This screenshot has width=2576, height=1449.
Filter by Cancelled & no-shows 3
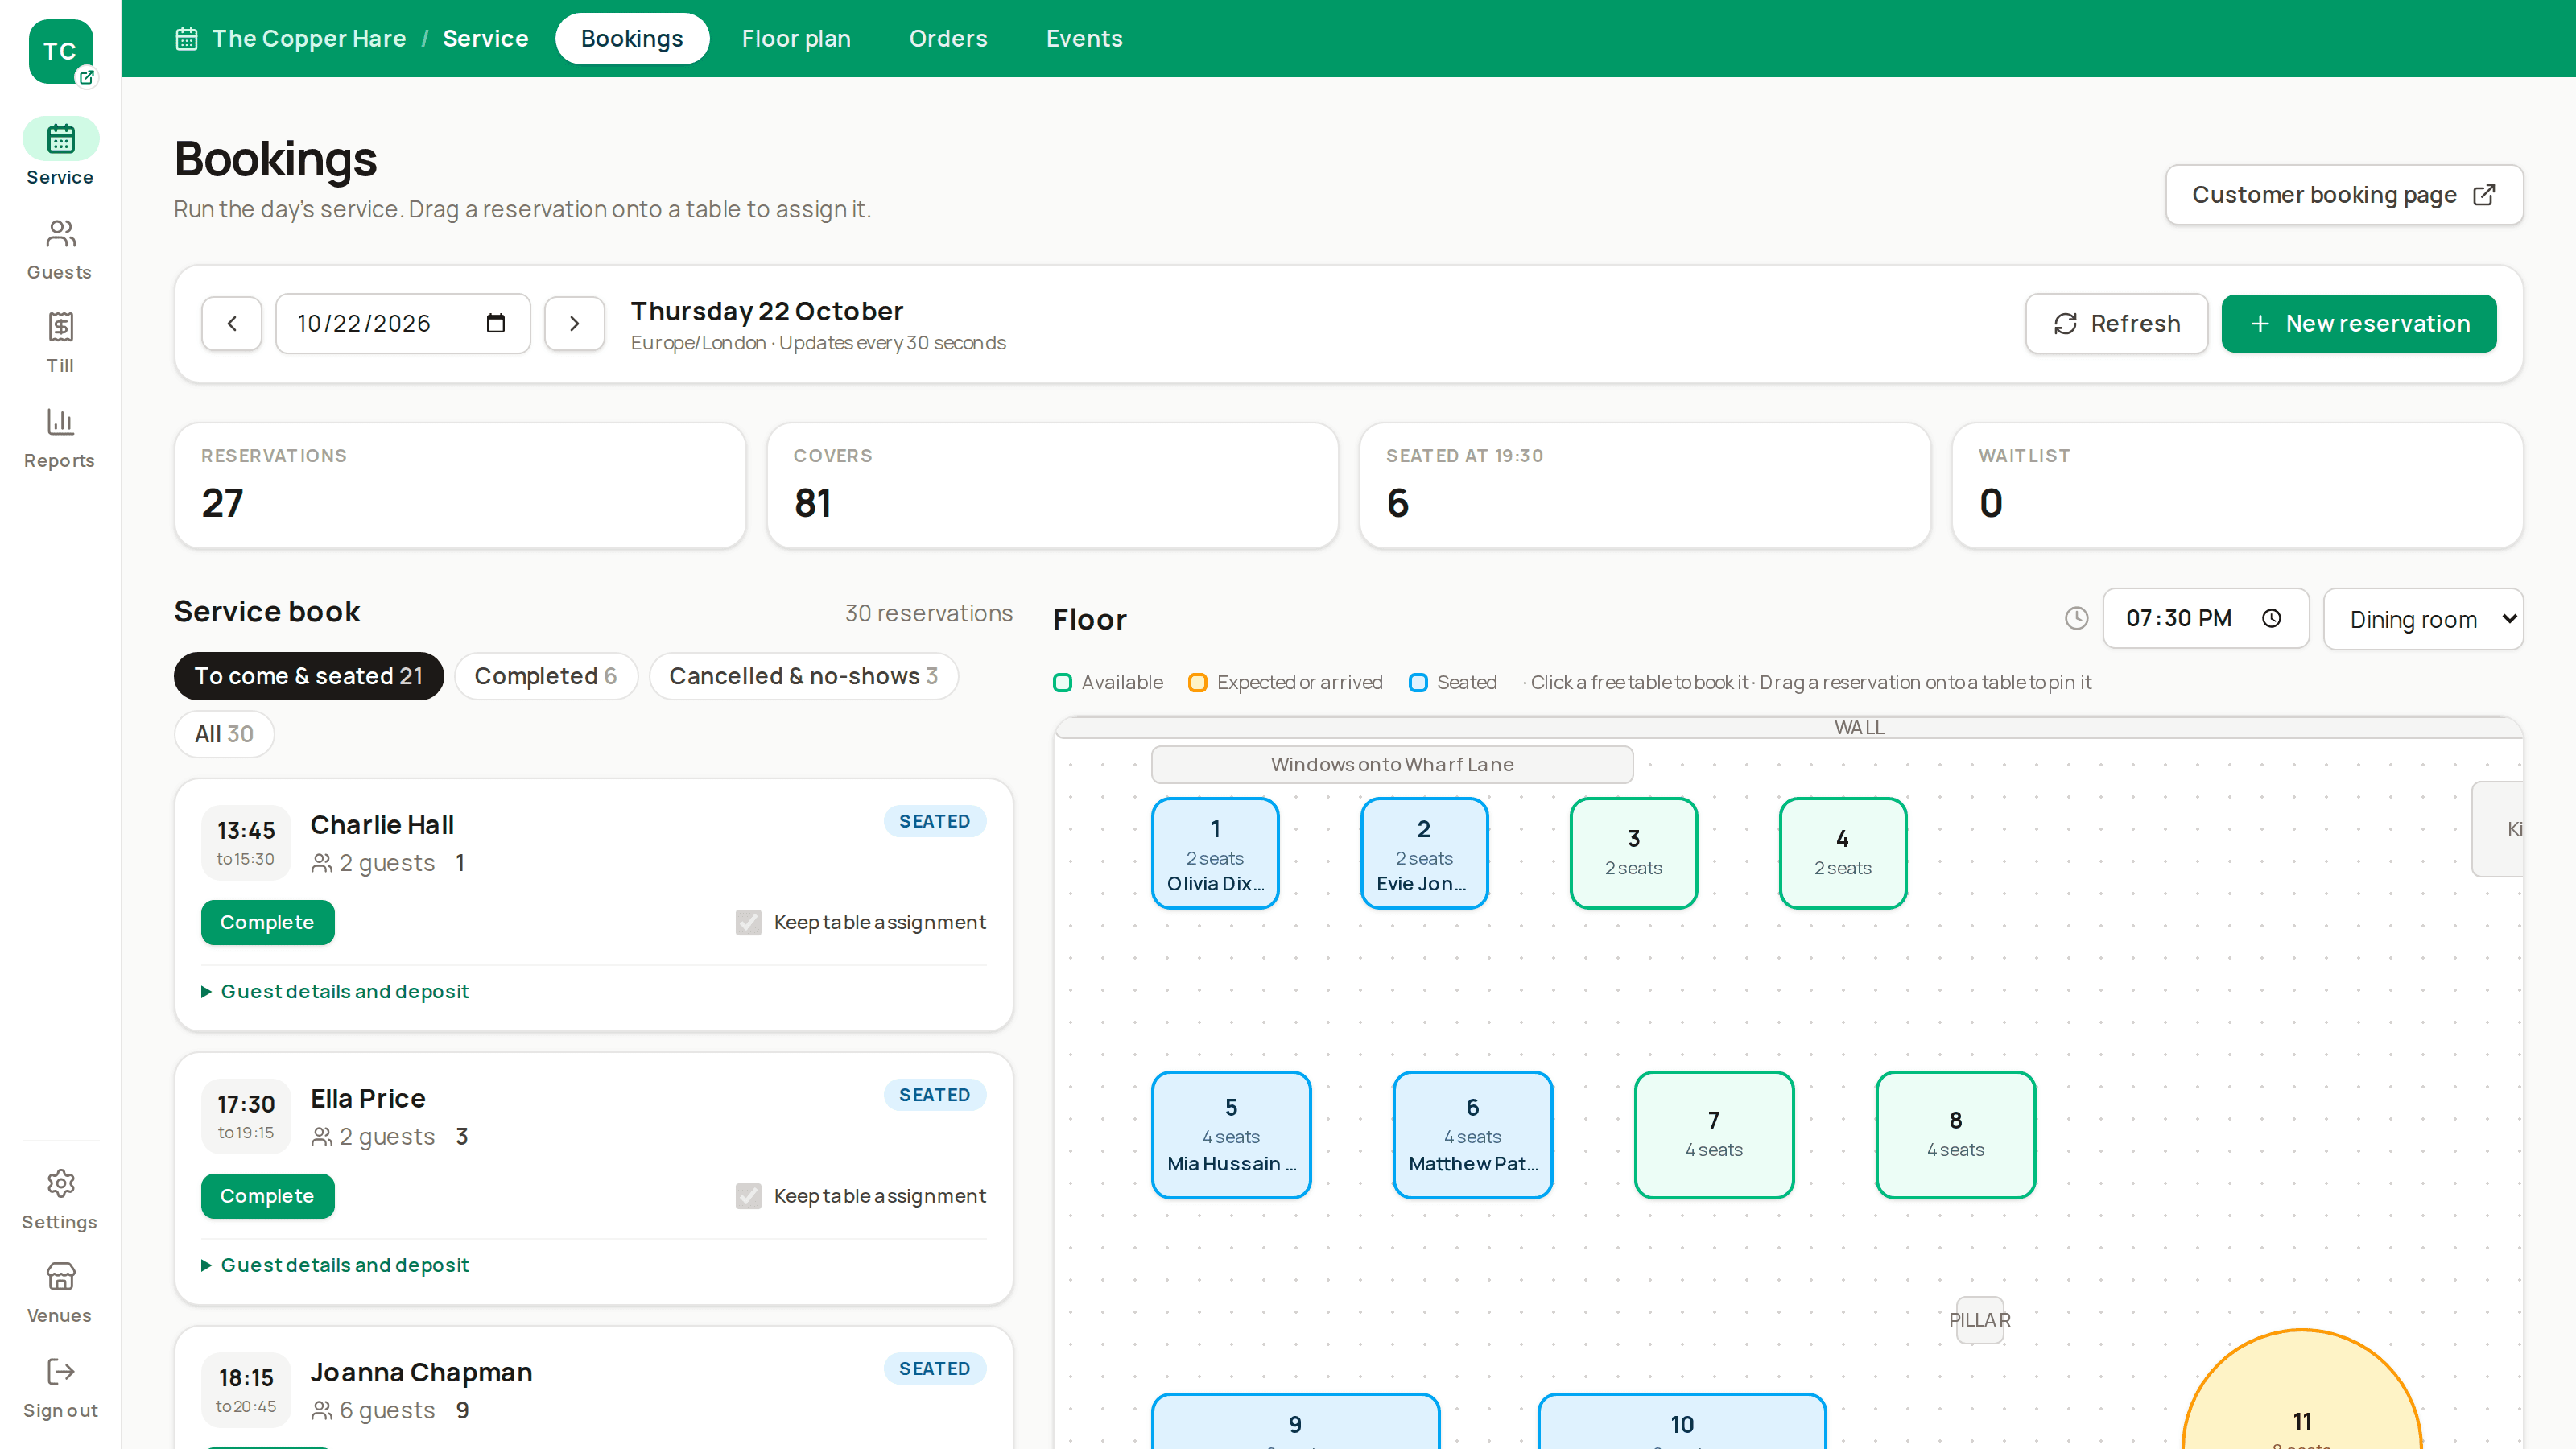point(803,676)
